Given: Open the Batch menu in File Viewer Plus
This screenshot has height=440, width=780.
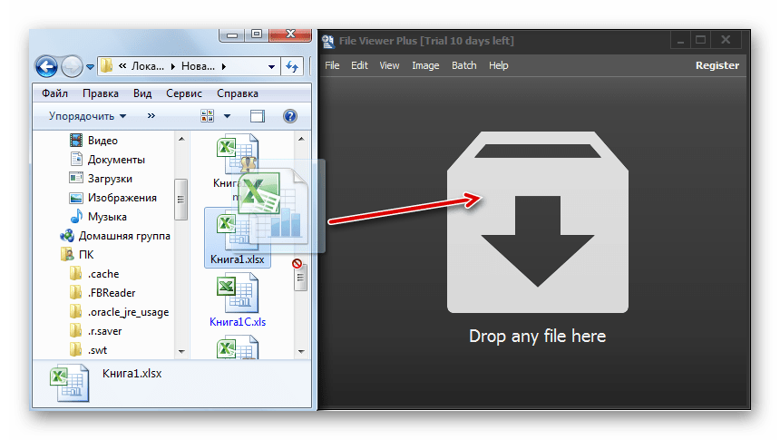Looking at the screenshot, I should tap(463, 65).
